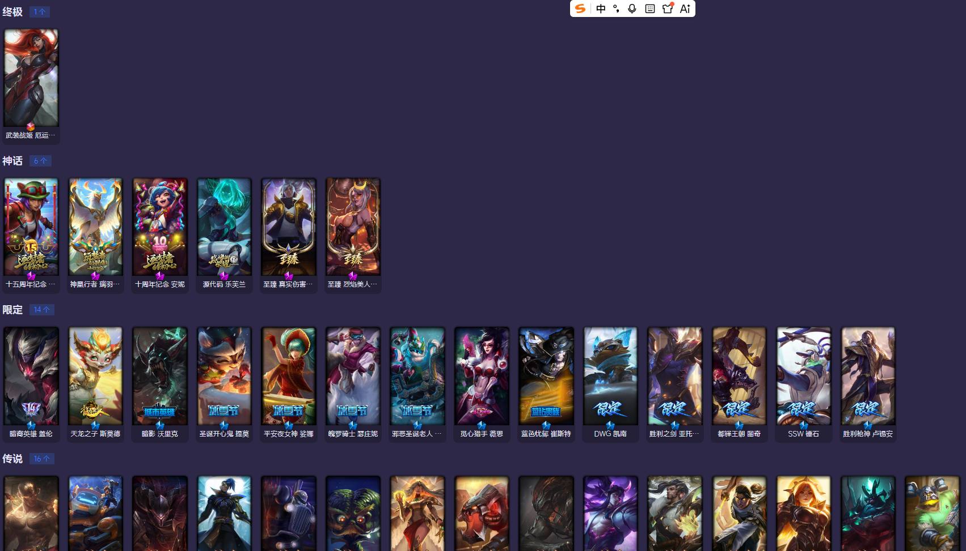
Task: Click the 觅心猎手 薇恩 skin name label
Action: pos(482,434)
